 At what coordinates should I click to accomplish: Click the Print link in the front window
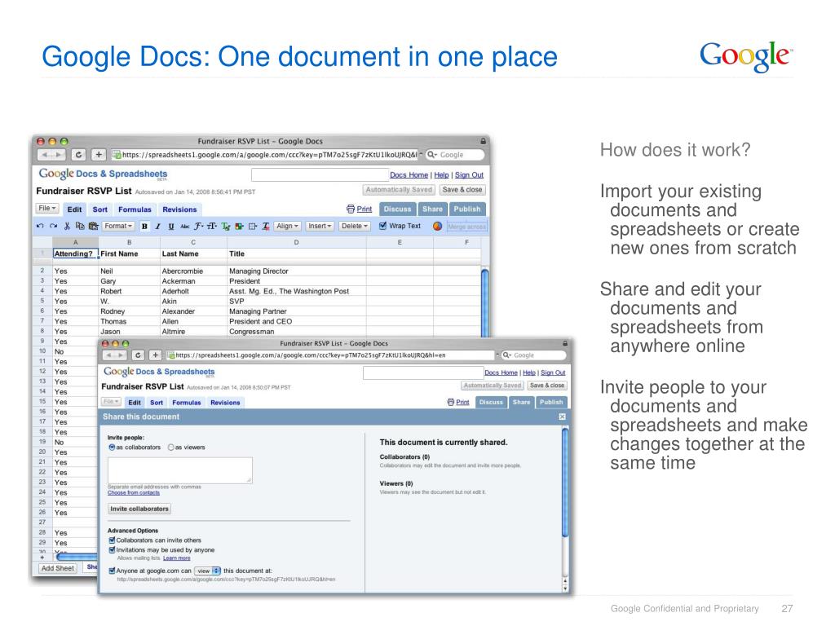click(463, 403)
